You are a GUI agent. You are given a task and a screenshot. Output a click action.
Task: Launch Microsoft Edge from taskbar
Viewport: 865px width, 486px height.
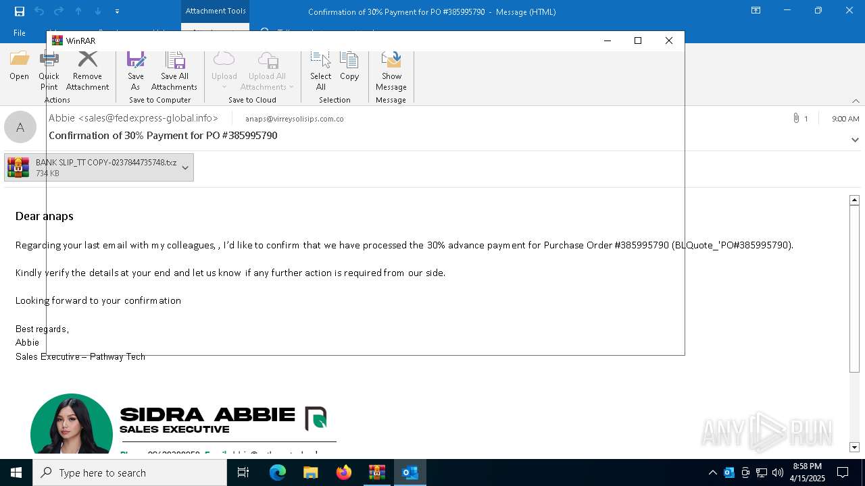pos(278,473)
